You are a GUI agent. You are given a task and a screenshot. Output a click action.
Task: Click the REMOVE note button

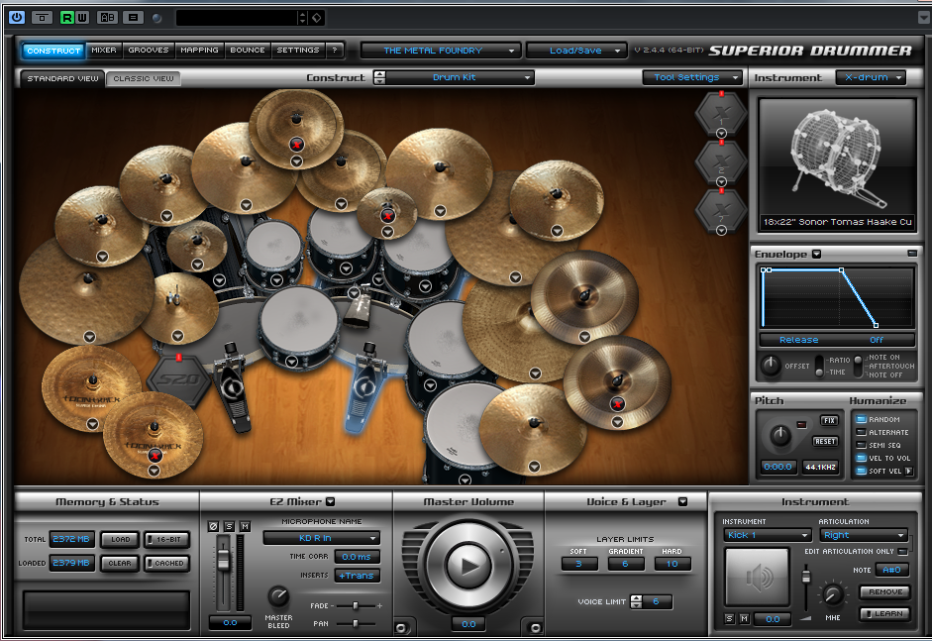click(885, 591)
